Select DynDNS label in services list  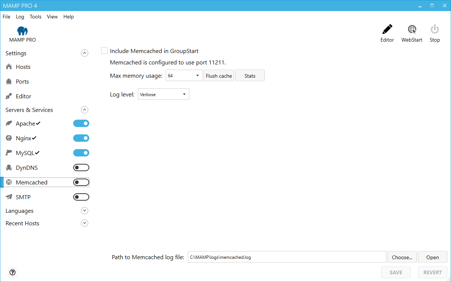pos(27,168)
